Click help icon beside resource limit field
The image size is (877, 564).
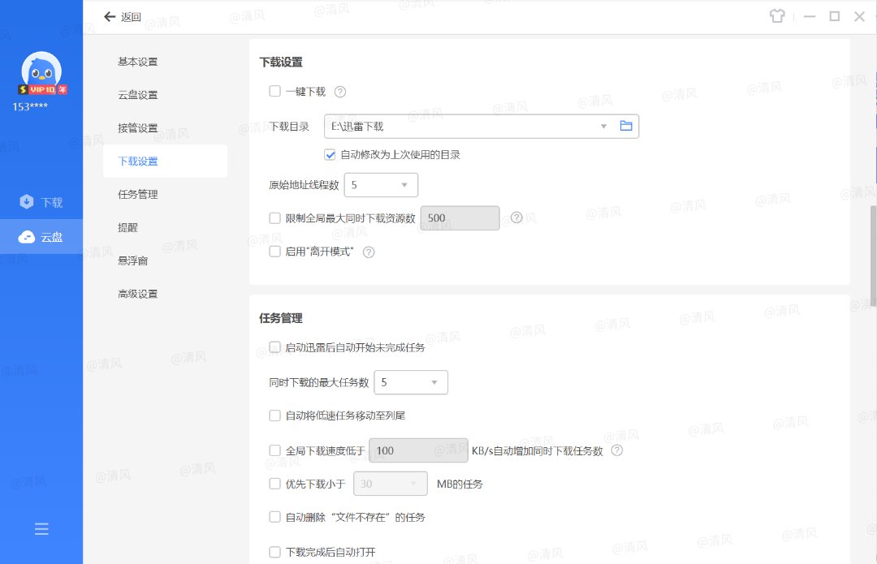pos(516,217)
